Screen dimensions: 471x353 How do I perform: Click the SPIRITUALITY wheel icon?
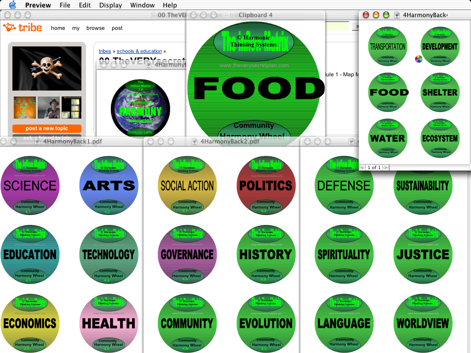point(344,254)
